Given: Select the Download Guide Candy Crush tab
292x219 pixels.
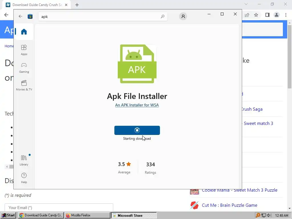Looking at the screenshot, I should click(x=36, y=5).
